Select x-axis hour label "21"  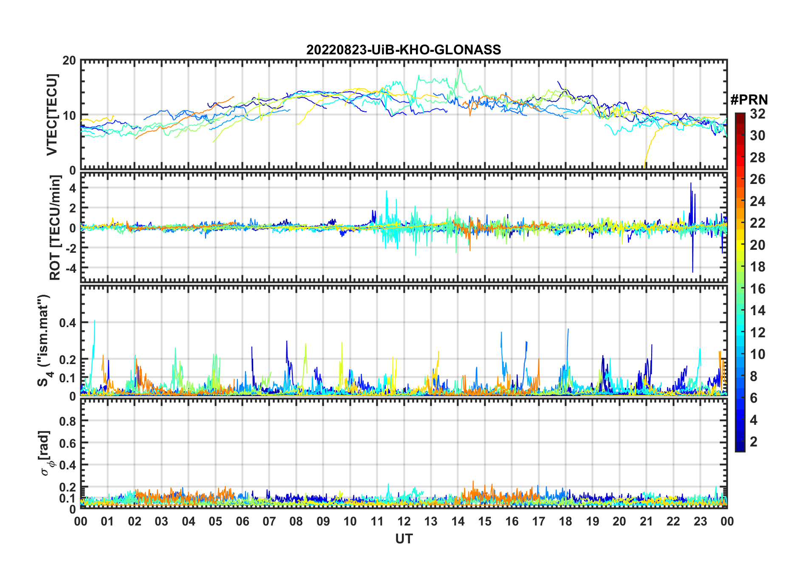click(x=646, y=521)
